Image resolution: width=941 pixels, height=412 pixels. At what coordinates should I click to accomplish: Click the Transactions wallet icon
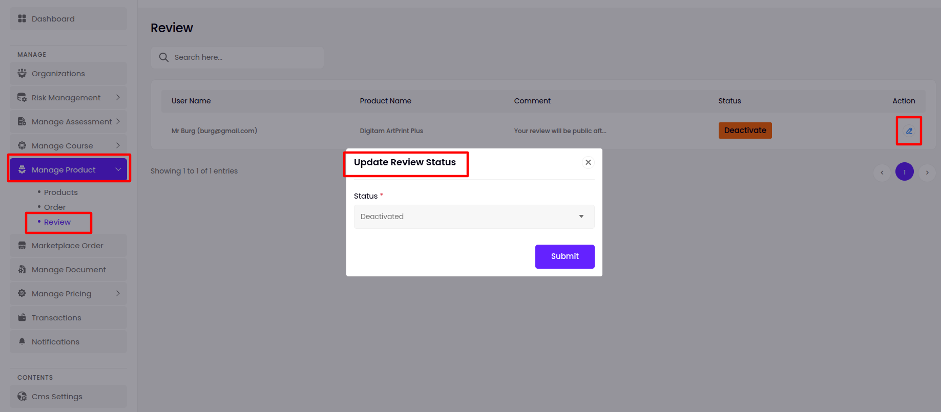point(22,318)
